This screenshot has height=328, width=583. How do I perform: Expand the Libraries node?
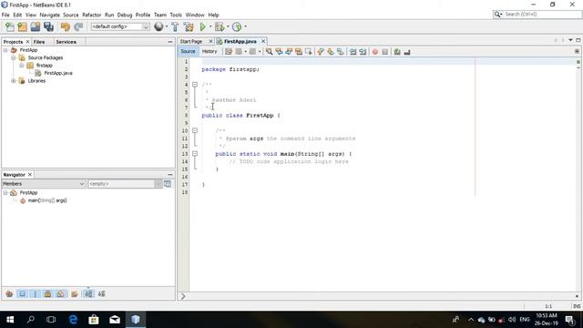[14, 81]
